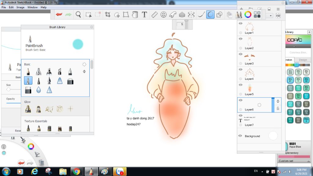This screenshot has width=313, height=176.
Task: Redo with the green arrow in the top toolbar
Action: tap(68, 14)
